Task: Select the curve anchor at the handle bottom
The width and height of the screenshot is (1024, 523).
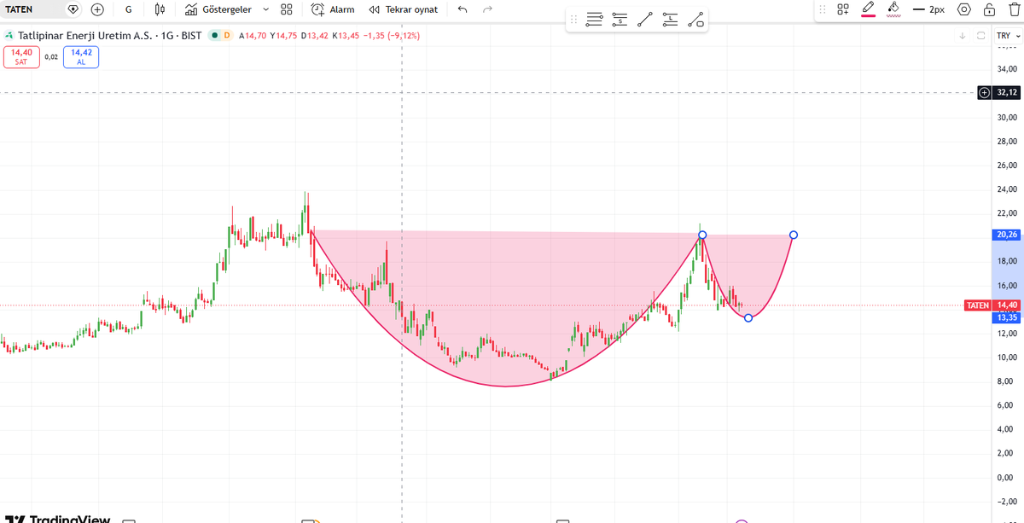Action: [748, 318]
